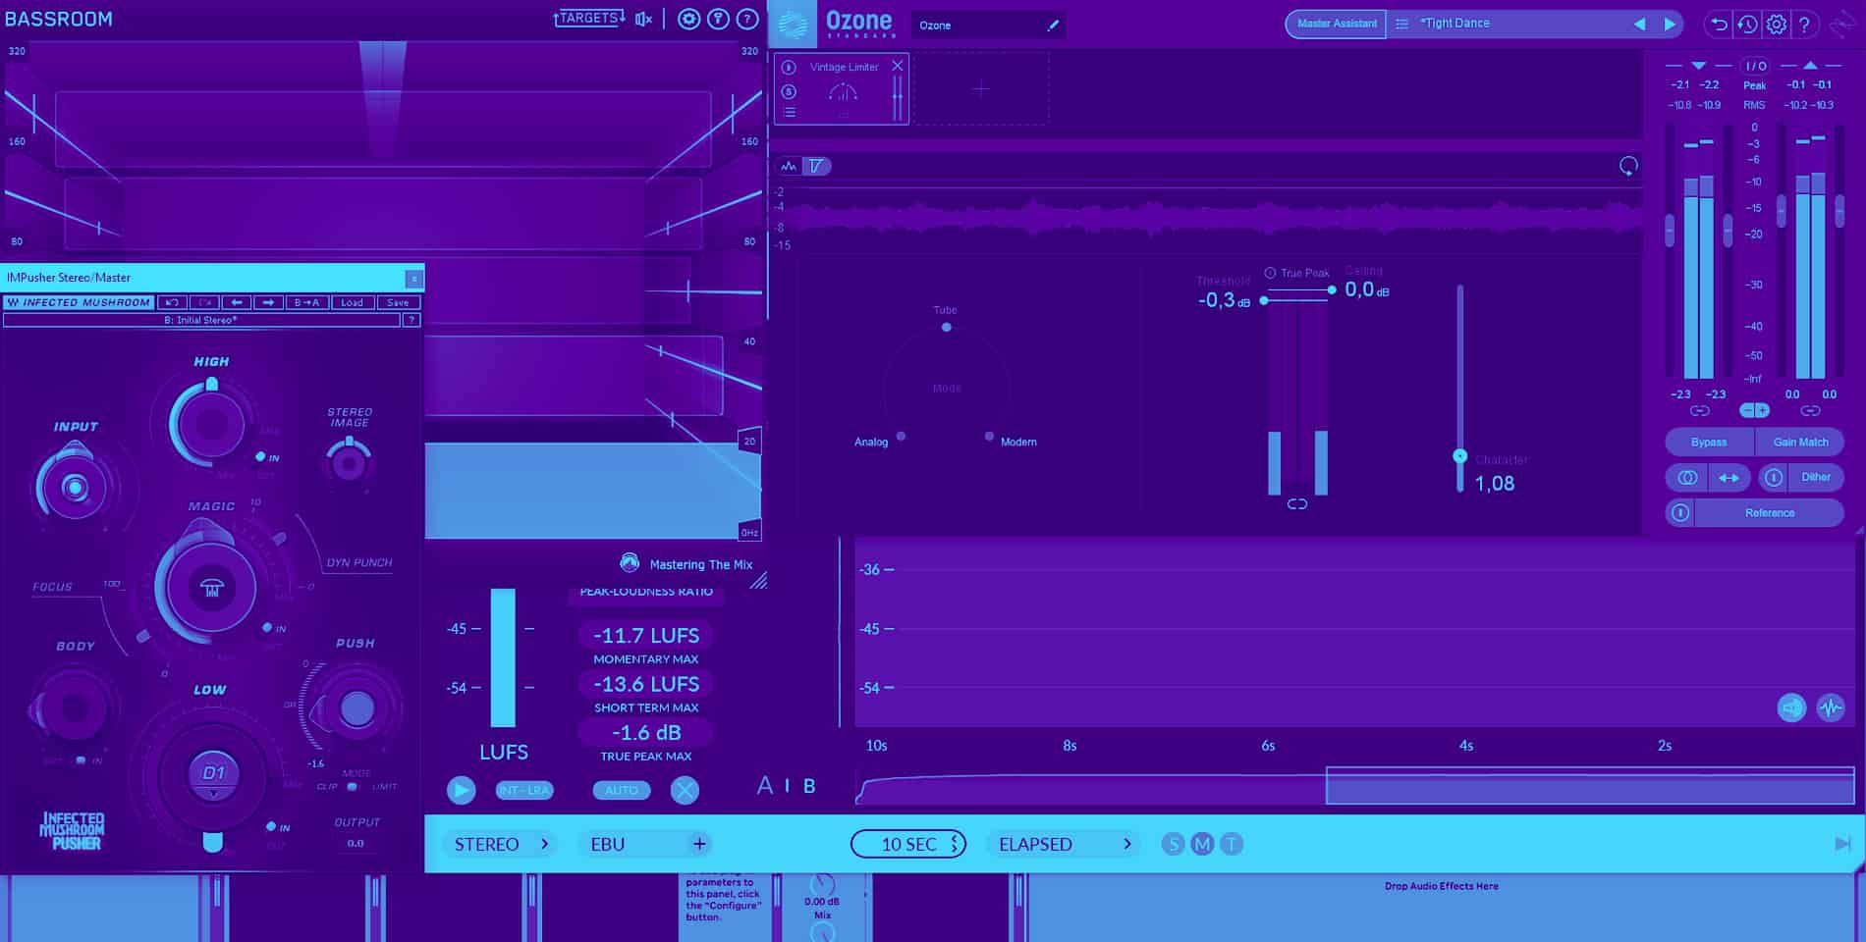The image size is (1866, 942).
Task: Reset loudness meter X icon
Action: point(685,790)
